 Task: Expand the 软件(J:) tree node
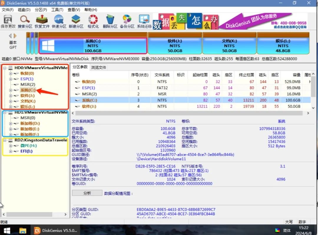(x=11, y=95)
